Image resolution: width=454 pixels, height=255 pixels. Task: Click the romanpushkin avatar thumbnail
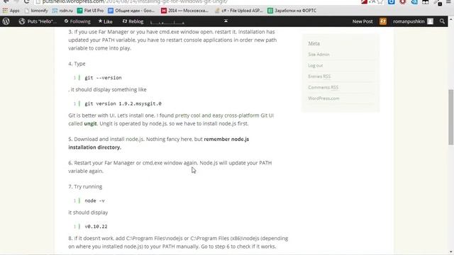(431, 21)
